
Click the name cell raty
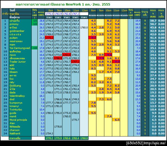pos(20,82)
